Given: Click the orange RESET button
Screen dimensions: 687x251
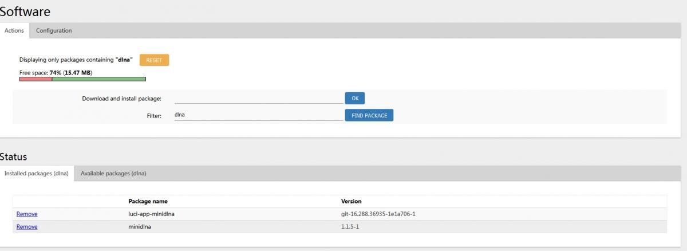Looking at the screenshot, I should click(x=154, y=60).
